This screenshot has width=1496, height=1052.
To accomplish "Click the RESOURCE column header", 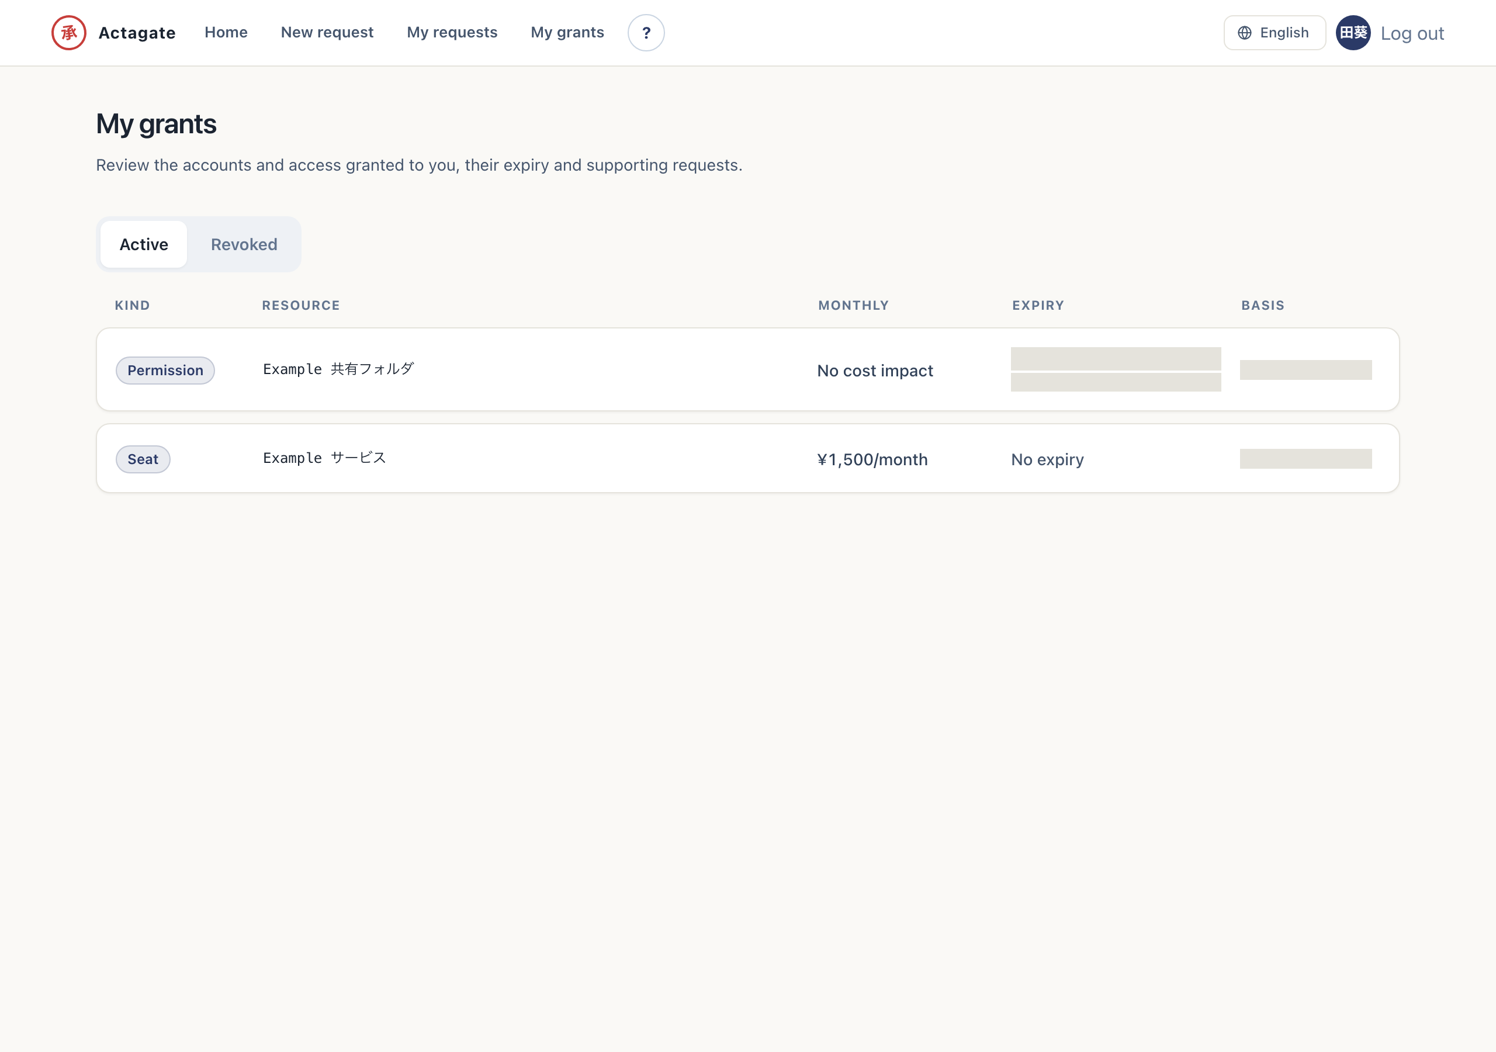I will [x=301, y=305].
